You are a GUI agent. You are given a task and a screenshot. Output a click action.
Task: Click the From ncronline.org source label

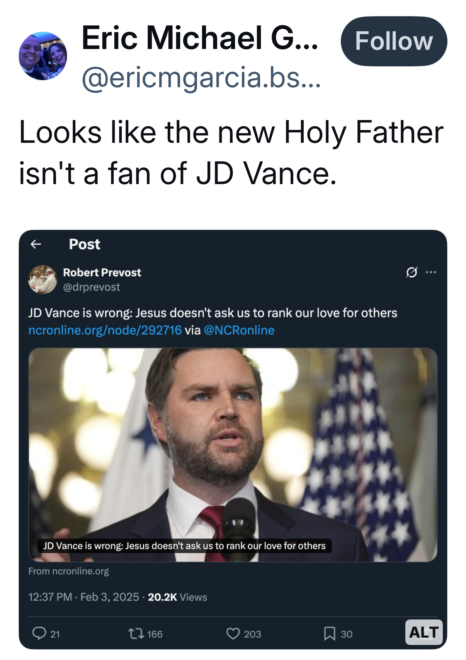pyautogui.click(x=69, y=571)
